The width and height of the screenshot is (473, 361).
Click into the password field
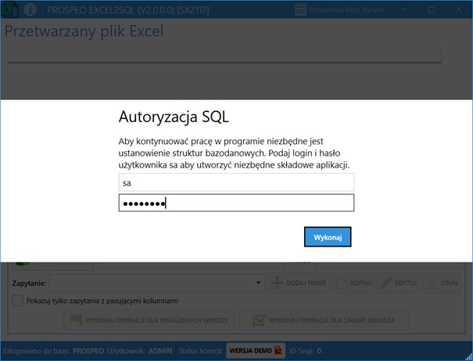(236, 203)
